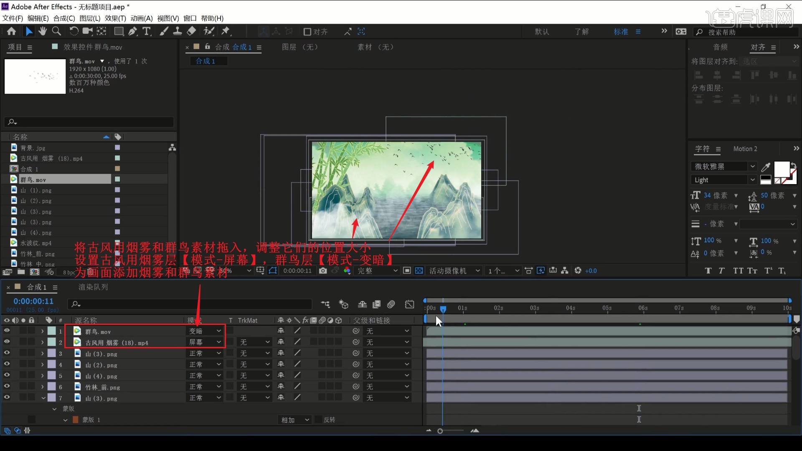
Task: Select the Puppet Pin tool
Action: (x=226, y=31)
